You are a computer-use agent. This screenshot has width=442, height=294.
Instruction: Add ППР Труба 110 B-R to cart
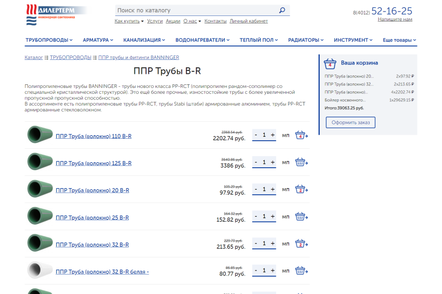(301, 135)
